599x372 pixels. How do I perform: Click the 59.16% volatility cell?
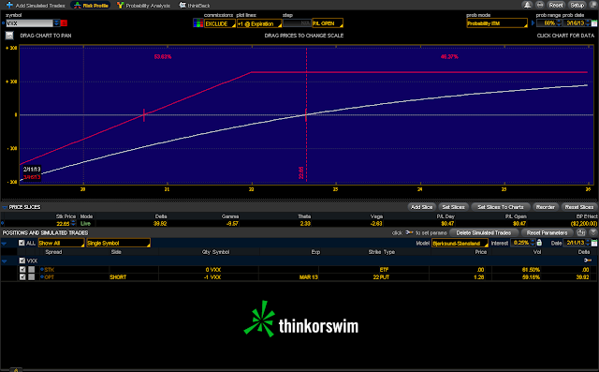(531, 277)
